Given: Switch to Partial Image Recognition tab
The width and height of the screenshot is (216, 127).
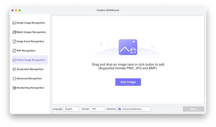Looking at the screenshot, I should (x=31, y=60).
